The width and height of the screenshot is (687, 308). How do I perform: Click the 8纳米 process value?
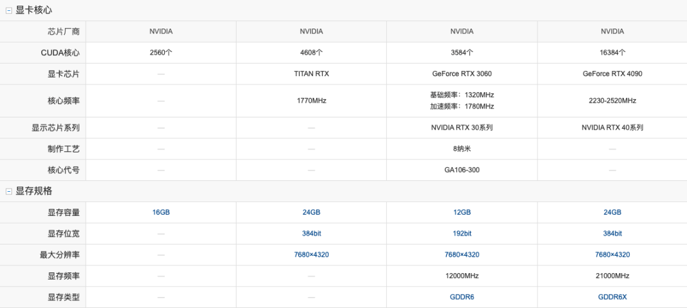click(x=462, y=149)
